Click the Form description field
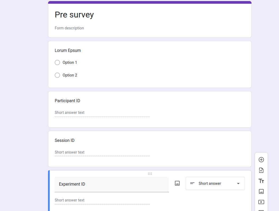 (x=69, y=28)
